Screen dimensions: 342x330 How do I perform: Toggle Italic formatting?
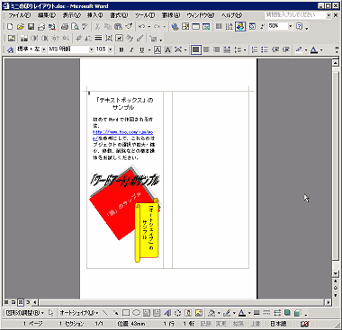[x=131, y=49]
